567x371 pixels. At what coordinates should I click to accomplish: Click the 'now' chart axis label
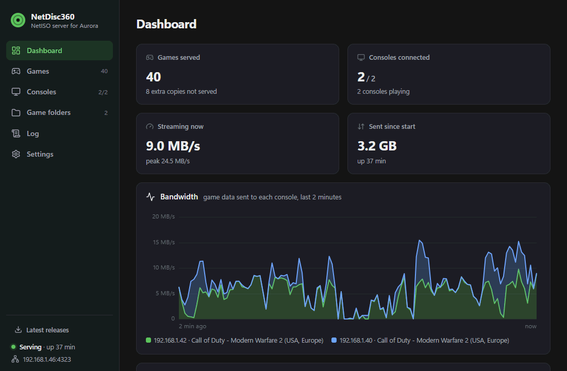[x=530, y=326]
